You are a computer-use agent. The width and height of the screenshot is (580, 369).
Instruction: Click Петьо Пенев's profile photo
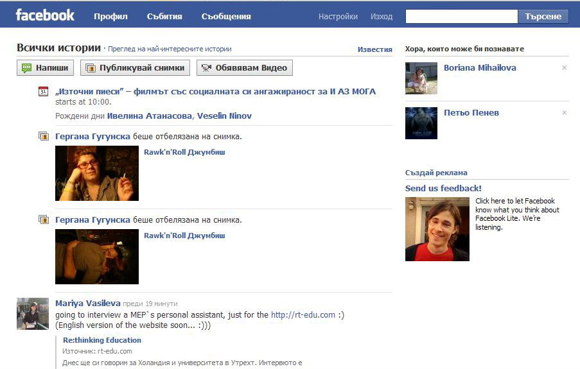coord(421,123)
